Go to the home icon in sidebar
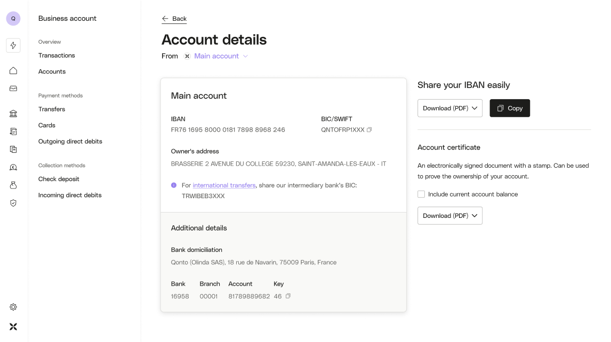This screenshot has height=342, width=611. point(13,70)
